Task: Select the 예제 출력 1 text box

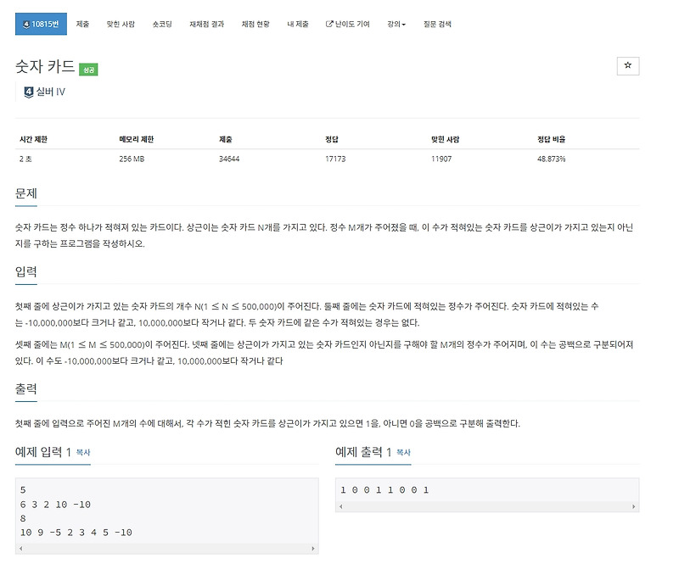Action: point(484,490)
